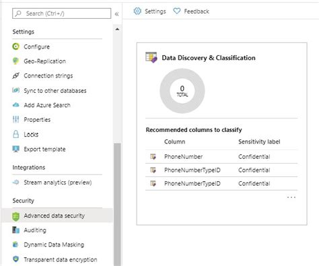Click Confidential label in PhoneNumber row
The width and height of the screenshot is (319, 266).
tap(254, 156)
